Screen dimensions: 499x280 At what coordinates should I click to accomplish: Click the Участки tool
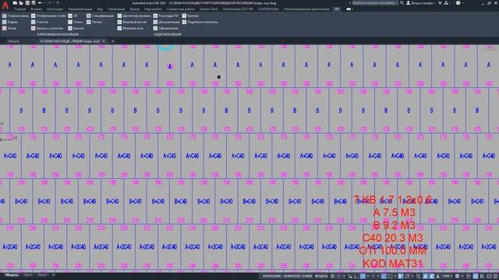click(40, 22)
